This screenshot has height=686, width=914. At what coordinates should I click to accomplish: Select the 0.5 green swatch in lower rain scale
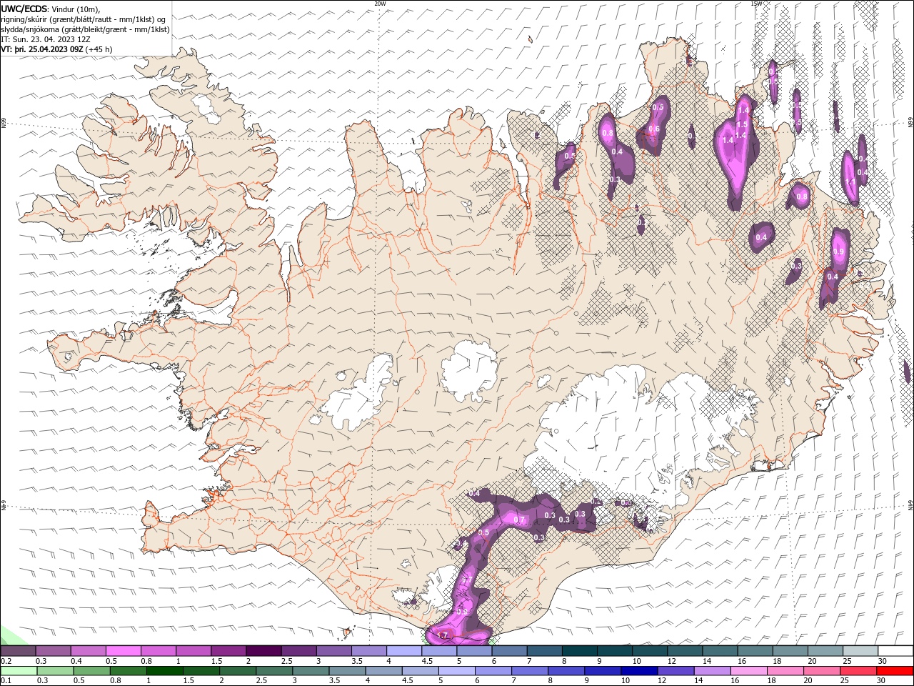click(x=91, y=671)
